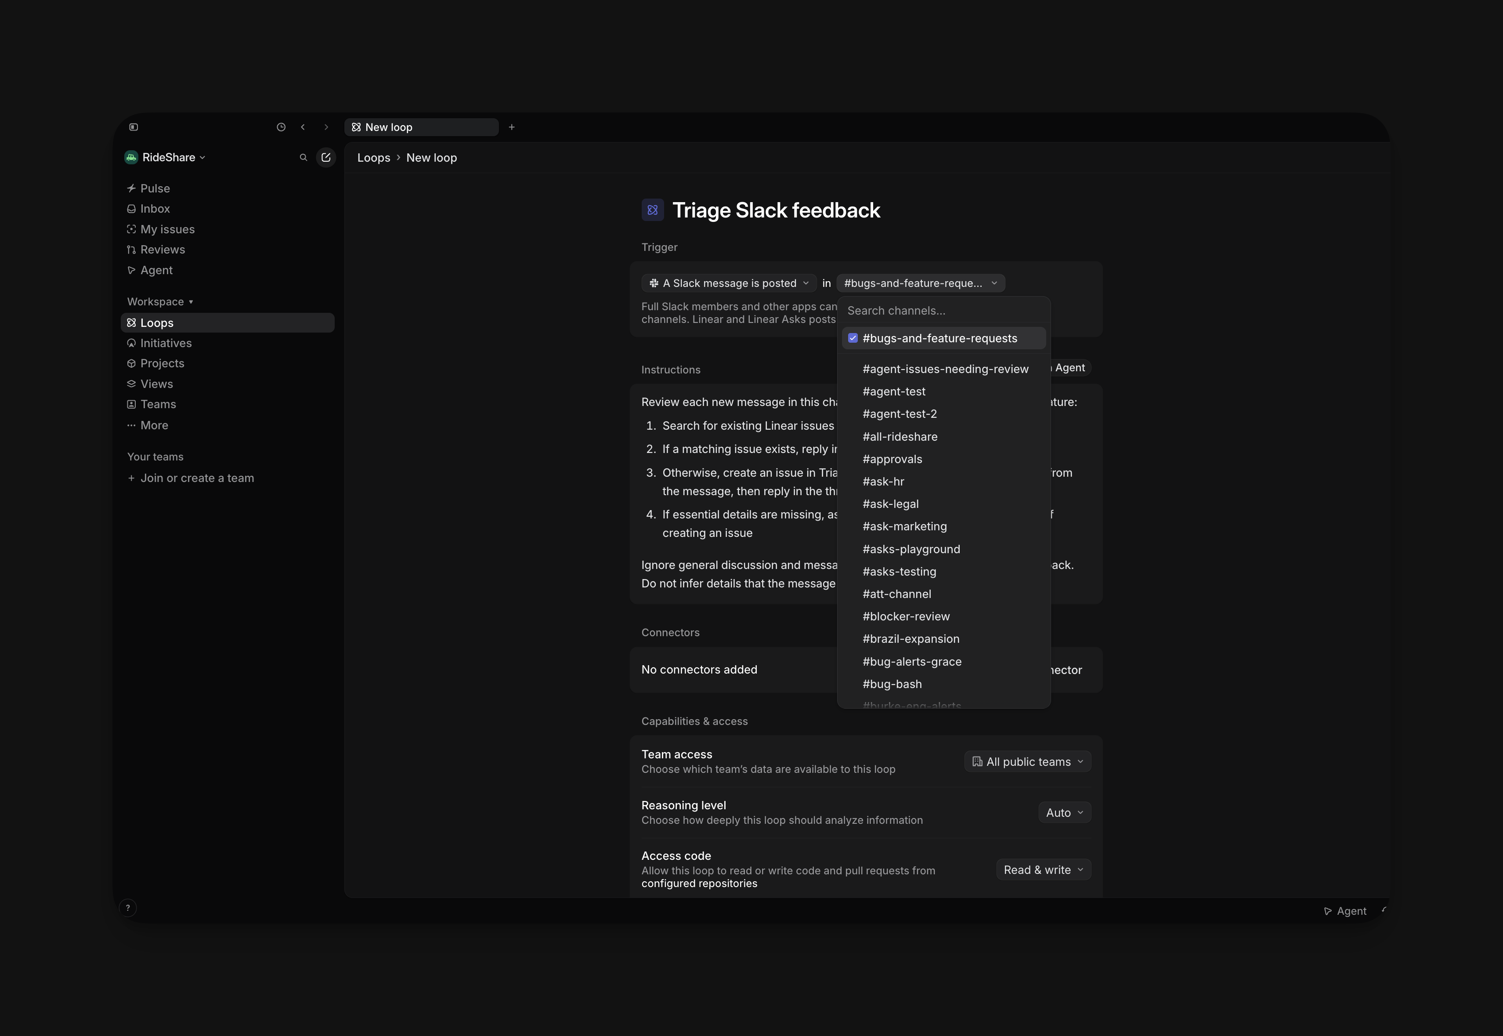
Task: Open the Reasoning level Auto dropdown
Action: tap(1064, 813)
